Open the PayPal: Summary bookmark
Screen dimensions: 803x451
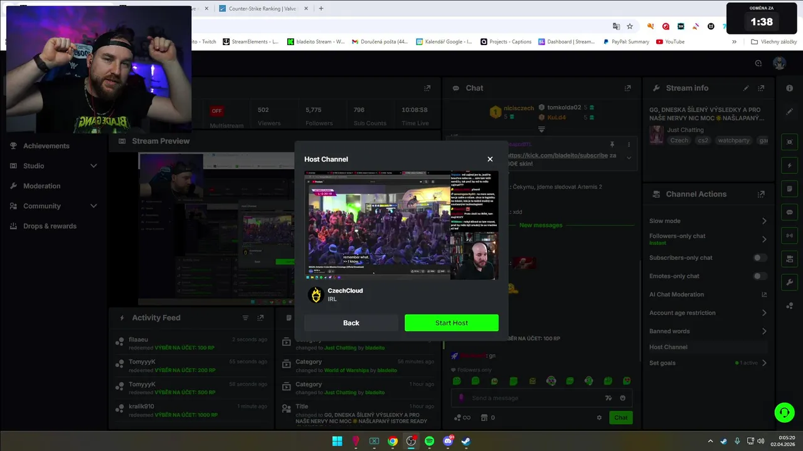[626, 42]
